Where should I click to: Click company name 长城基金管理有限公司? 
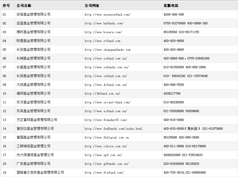tap(33, 58)
